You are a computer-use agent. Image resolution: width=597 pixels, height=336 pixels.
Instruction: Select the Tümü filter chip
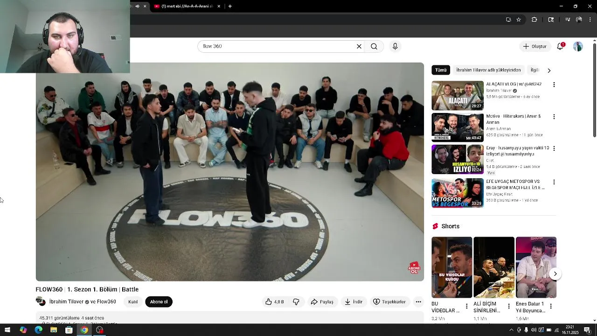pos(441,70)
